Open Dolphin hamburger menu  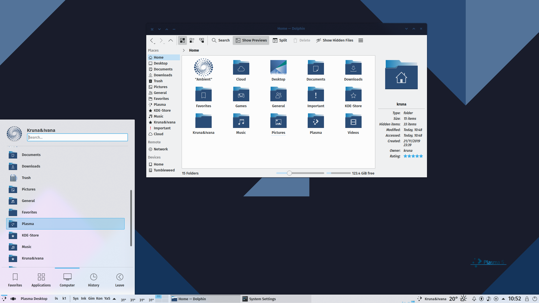361,40
